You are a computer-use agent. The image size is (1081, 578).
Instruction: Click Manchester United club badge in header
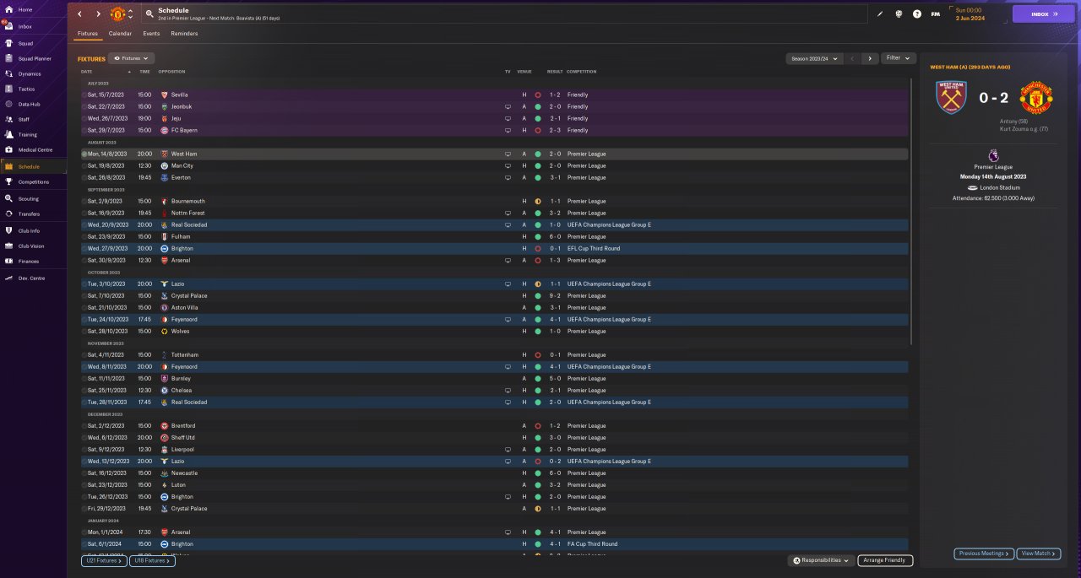117,14
